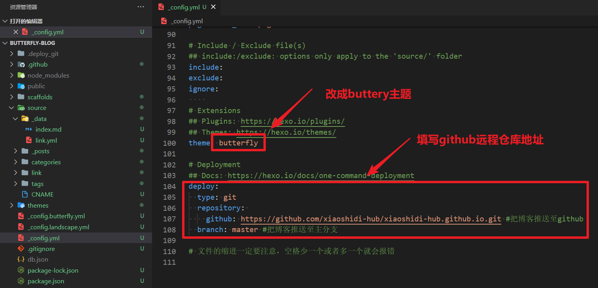Viewport: 598px width, 288px height.
Task: Open package-lock.json from the explorer
Action: tap(53, 270)
